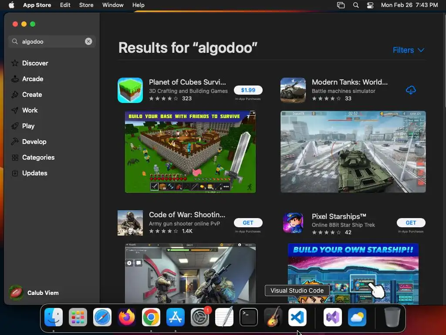Click the Stage Manager menu bar icon
Screen dimensions: 446x335
pos(341,5)
